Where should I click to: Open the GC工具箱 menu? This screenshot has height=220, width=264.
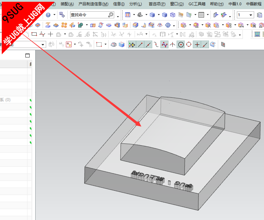[x=197, y=4]
